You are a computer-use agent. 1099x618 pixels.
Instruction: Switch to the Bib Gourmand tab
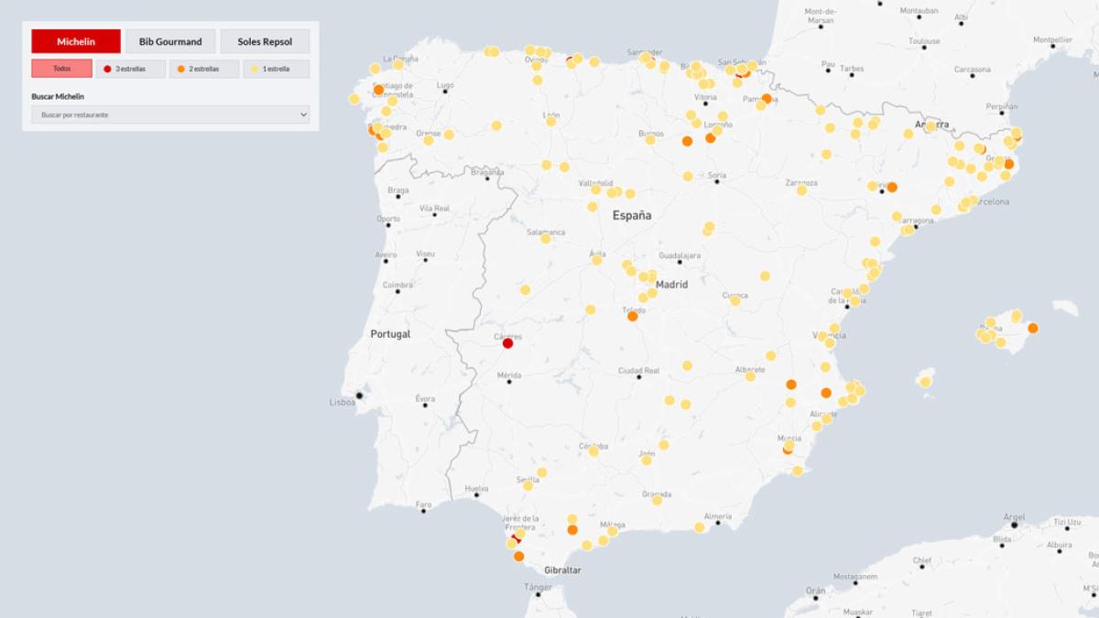click(169, 41)
